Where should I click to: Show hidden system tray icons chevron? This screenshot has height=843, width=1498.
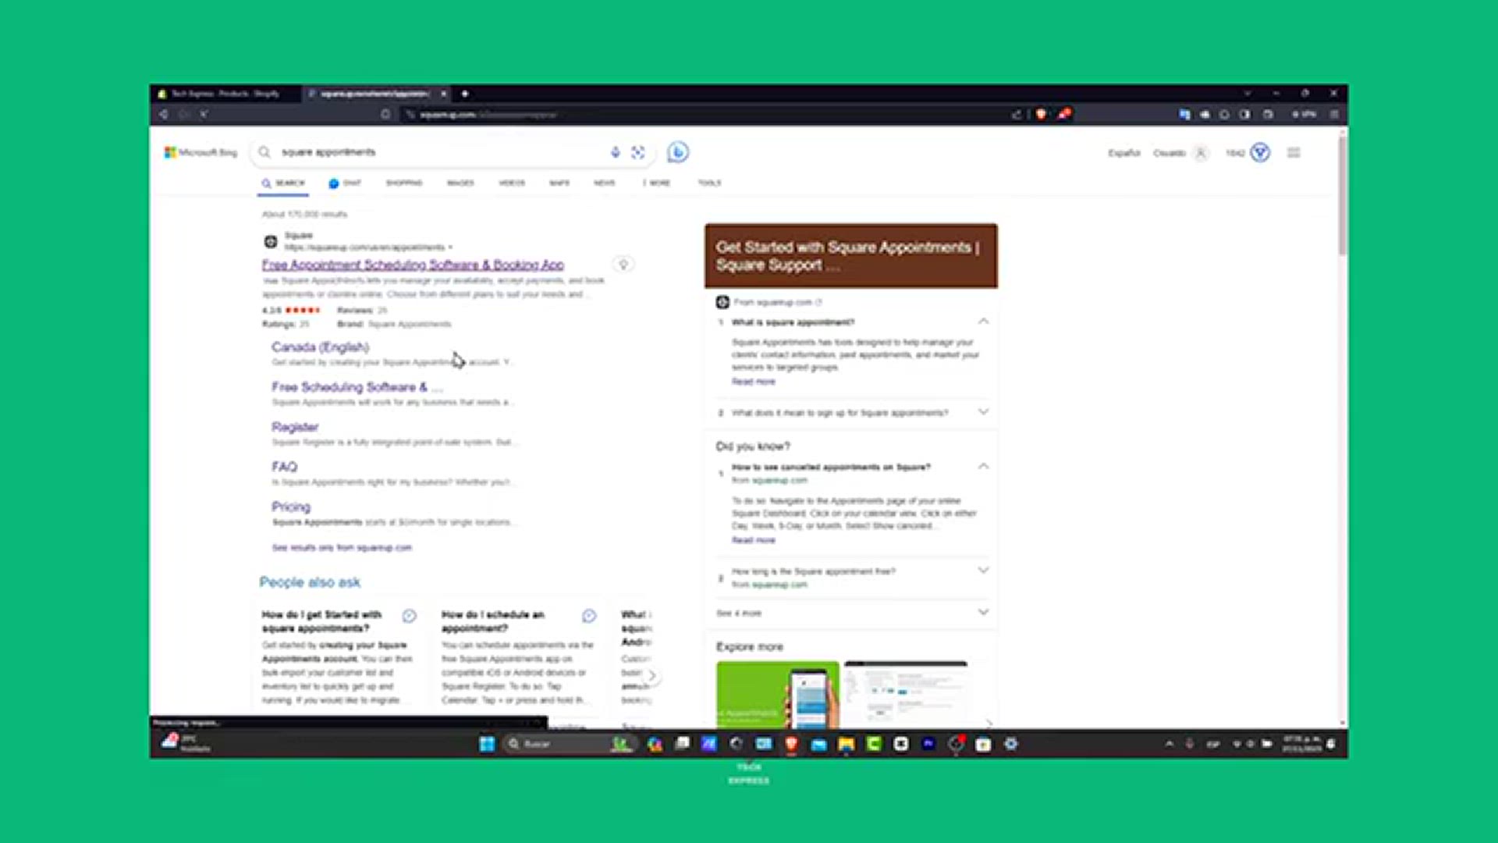[1169, 744]
